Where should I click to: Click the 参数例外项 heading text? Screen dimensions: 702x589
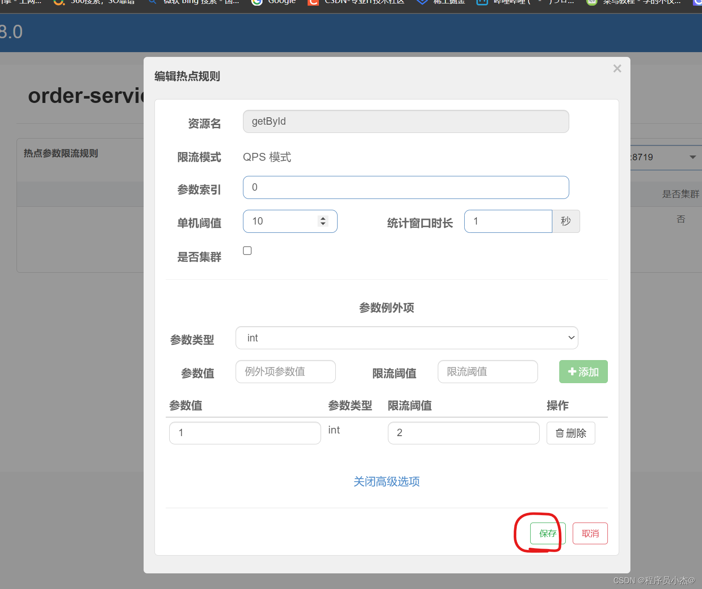387,308
